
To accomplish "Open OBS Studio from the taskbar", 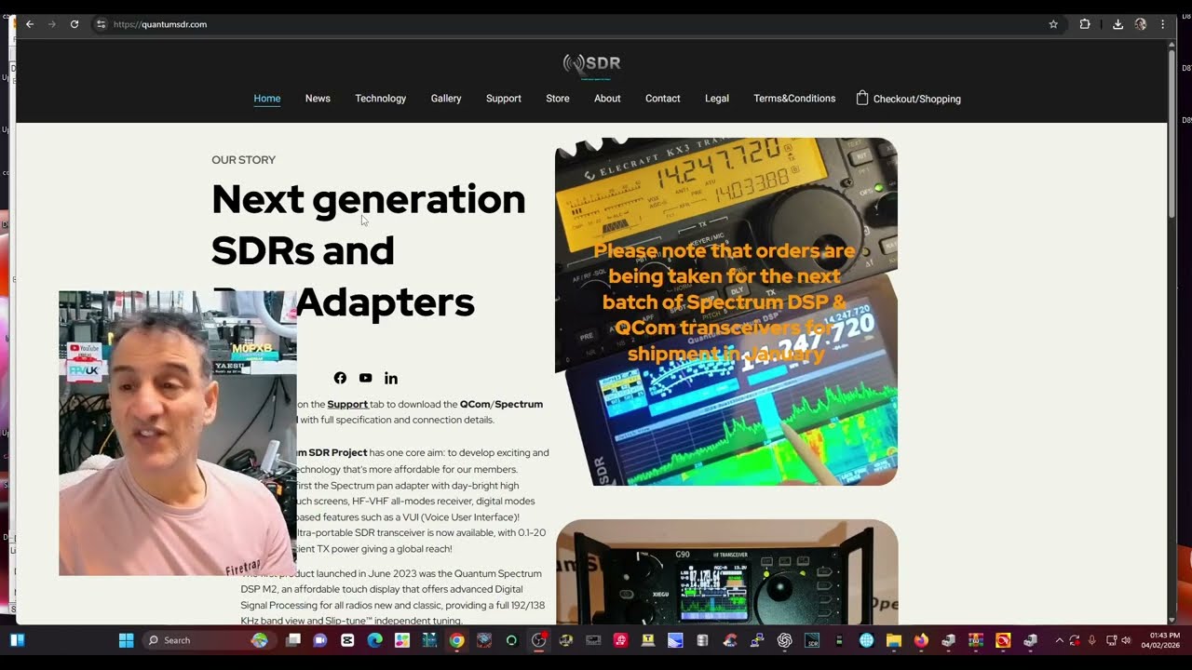I will (538, 640).
